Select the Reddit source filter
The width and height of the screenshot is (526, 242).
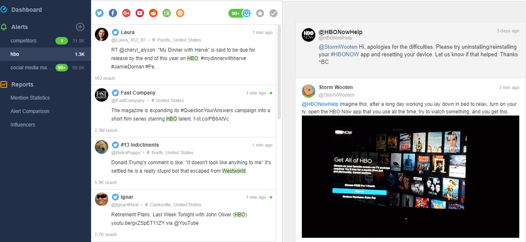(x=153, y=13)
